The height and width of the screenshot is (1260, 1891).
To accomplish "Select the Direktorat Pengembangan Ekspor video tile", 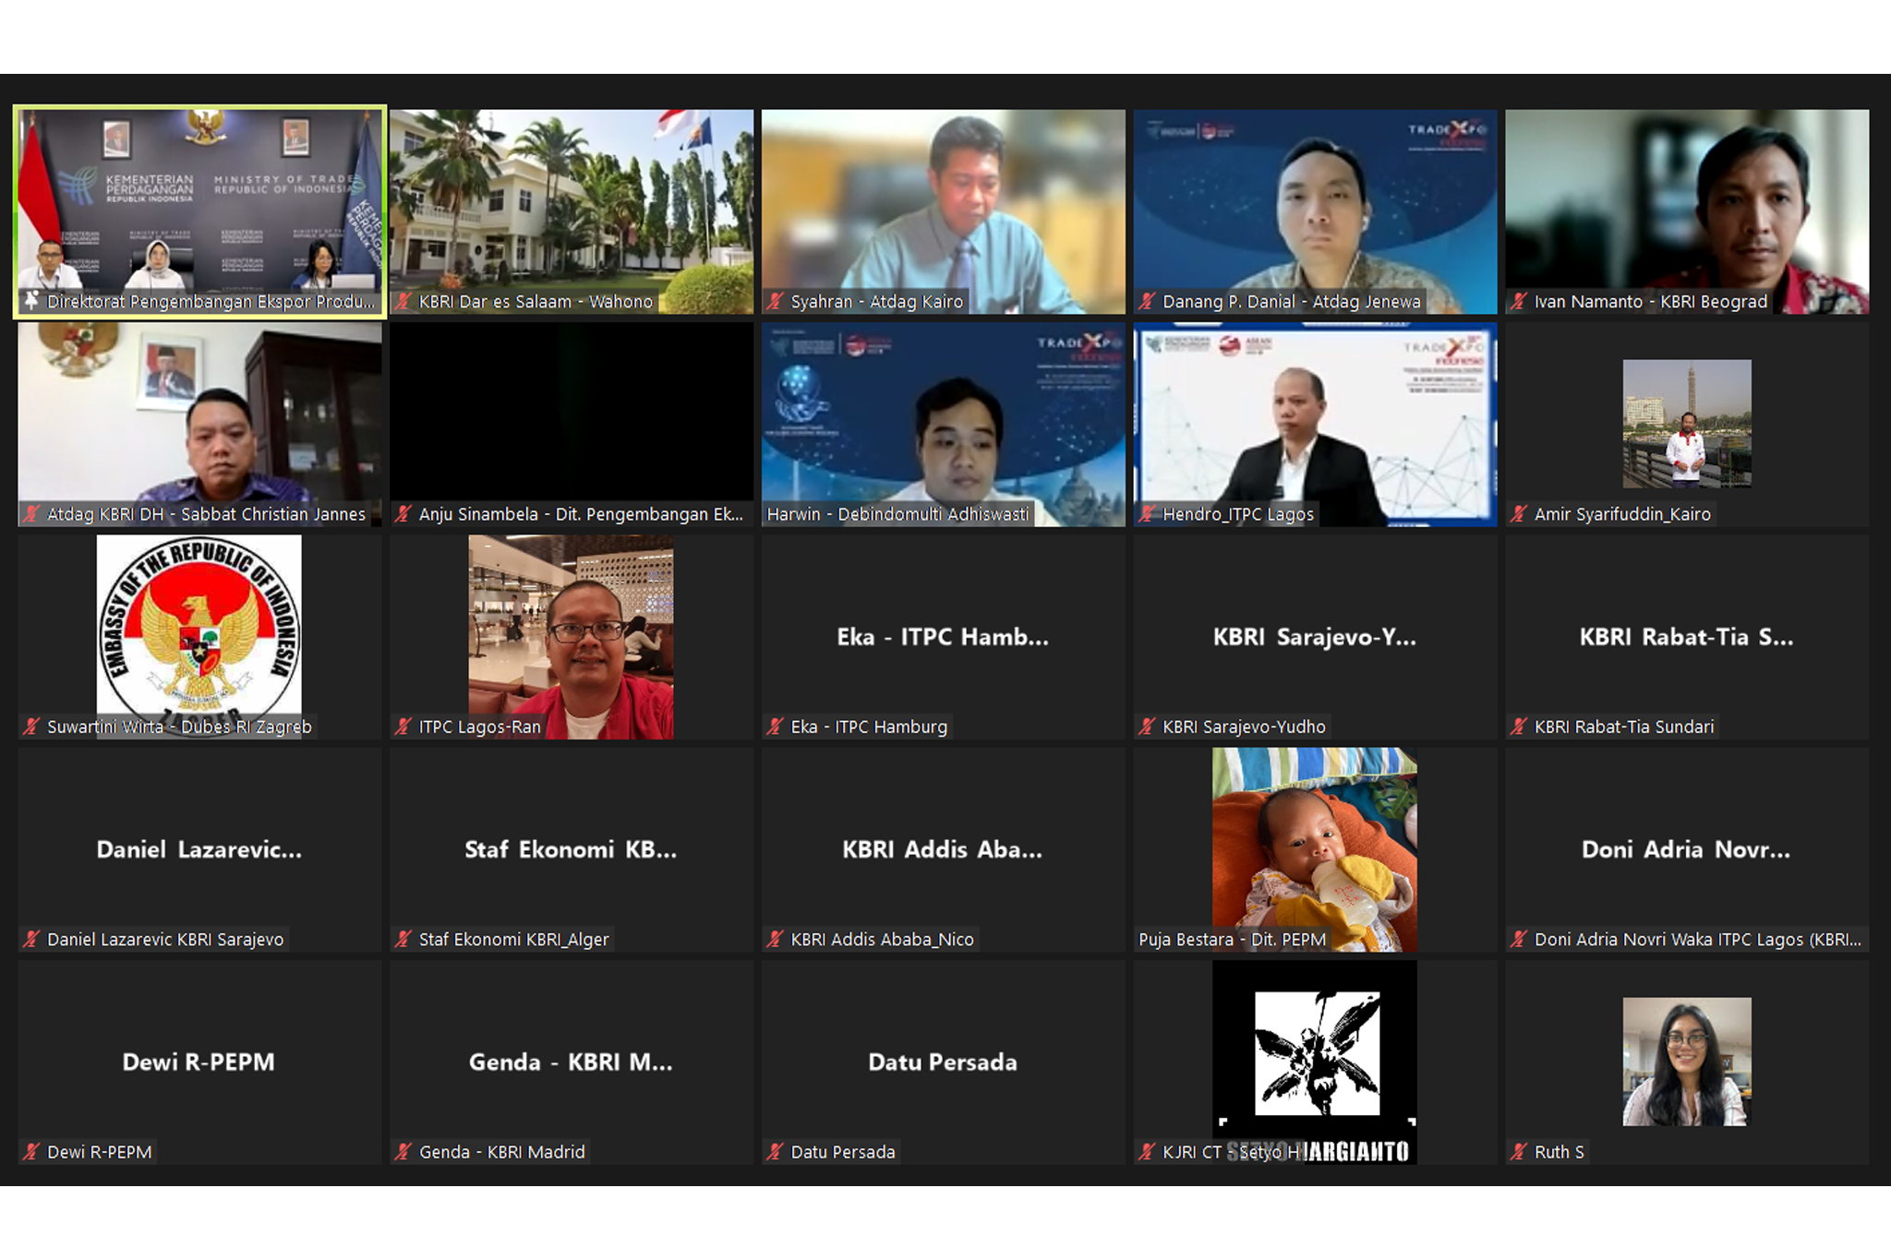I will point(199,211).
